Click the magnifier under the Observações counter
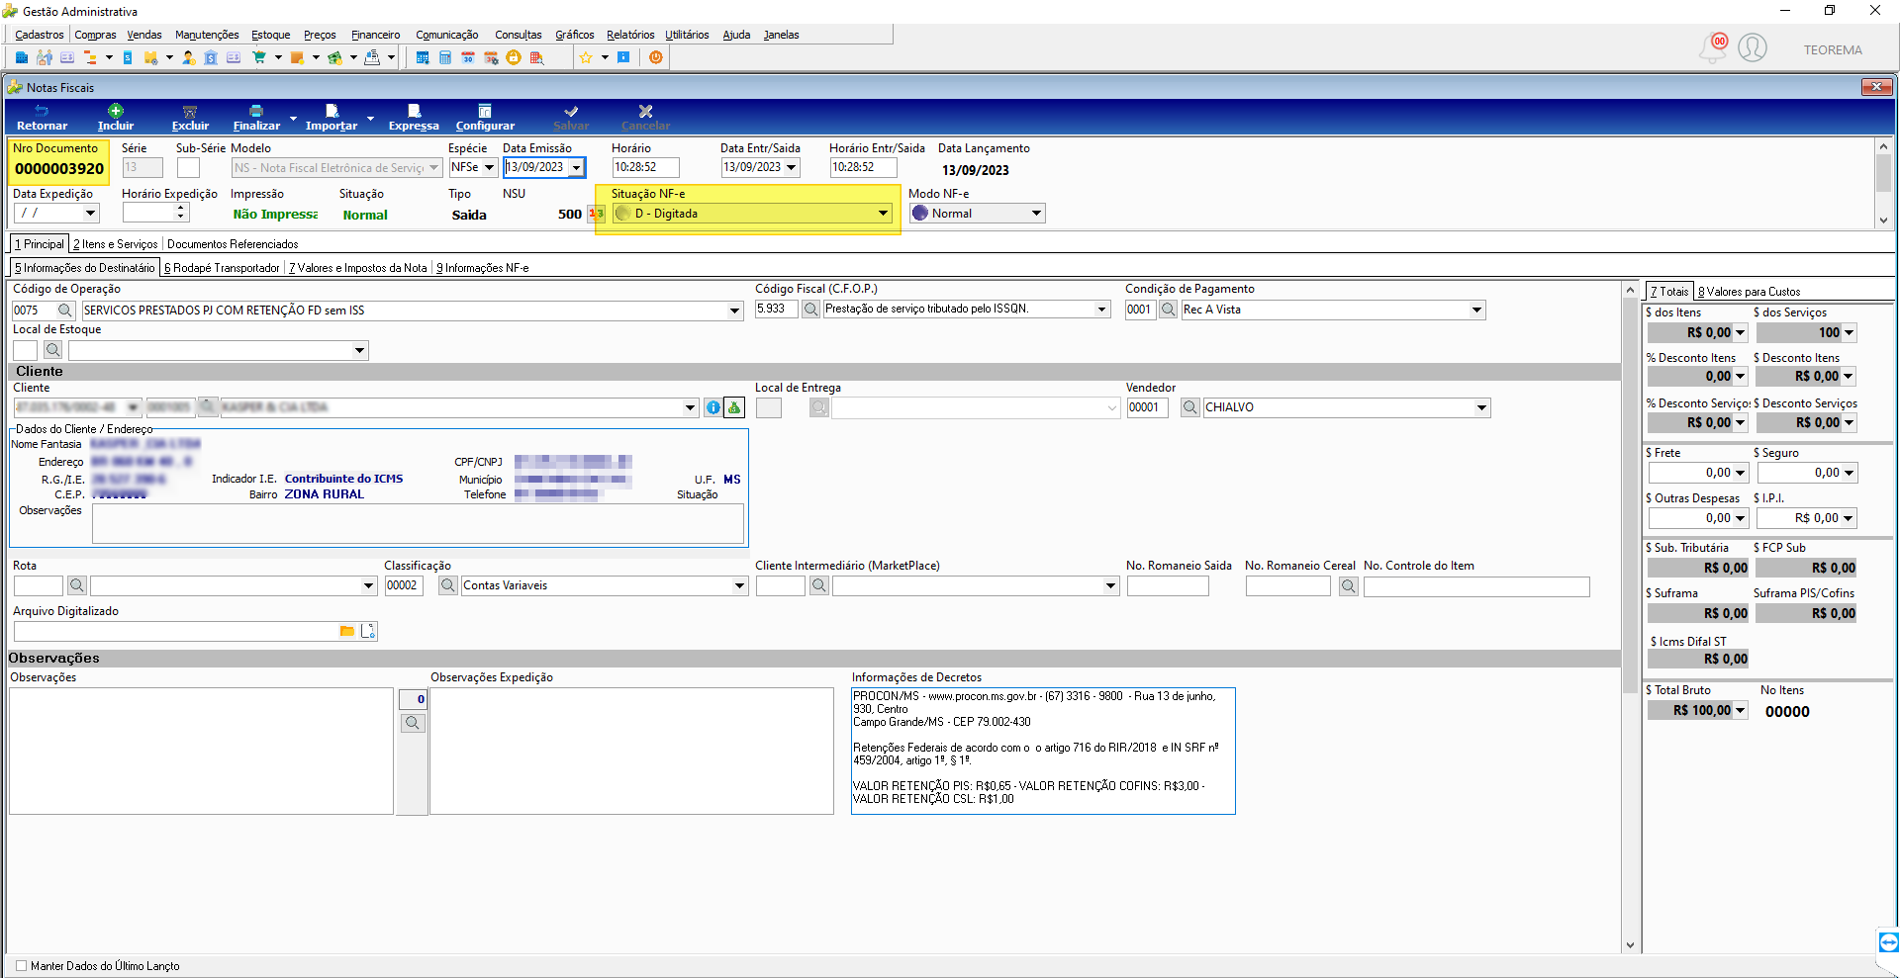Screen dimensions: 1900x978 coord(413,723)
